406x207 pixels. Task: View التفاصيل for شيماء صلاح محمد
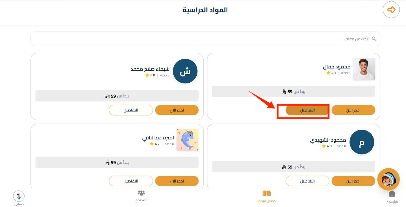(131, 110)
